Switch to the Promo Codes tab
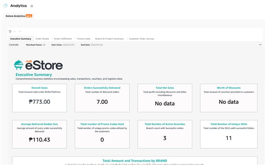This screenshot has height=166, width=265. tap(84, 39)
